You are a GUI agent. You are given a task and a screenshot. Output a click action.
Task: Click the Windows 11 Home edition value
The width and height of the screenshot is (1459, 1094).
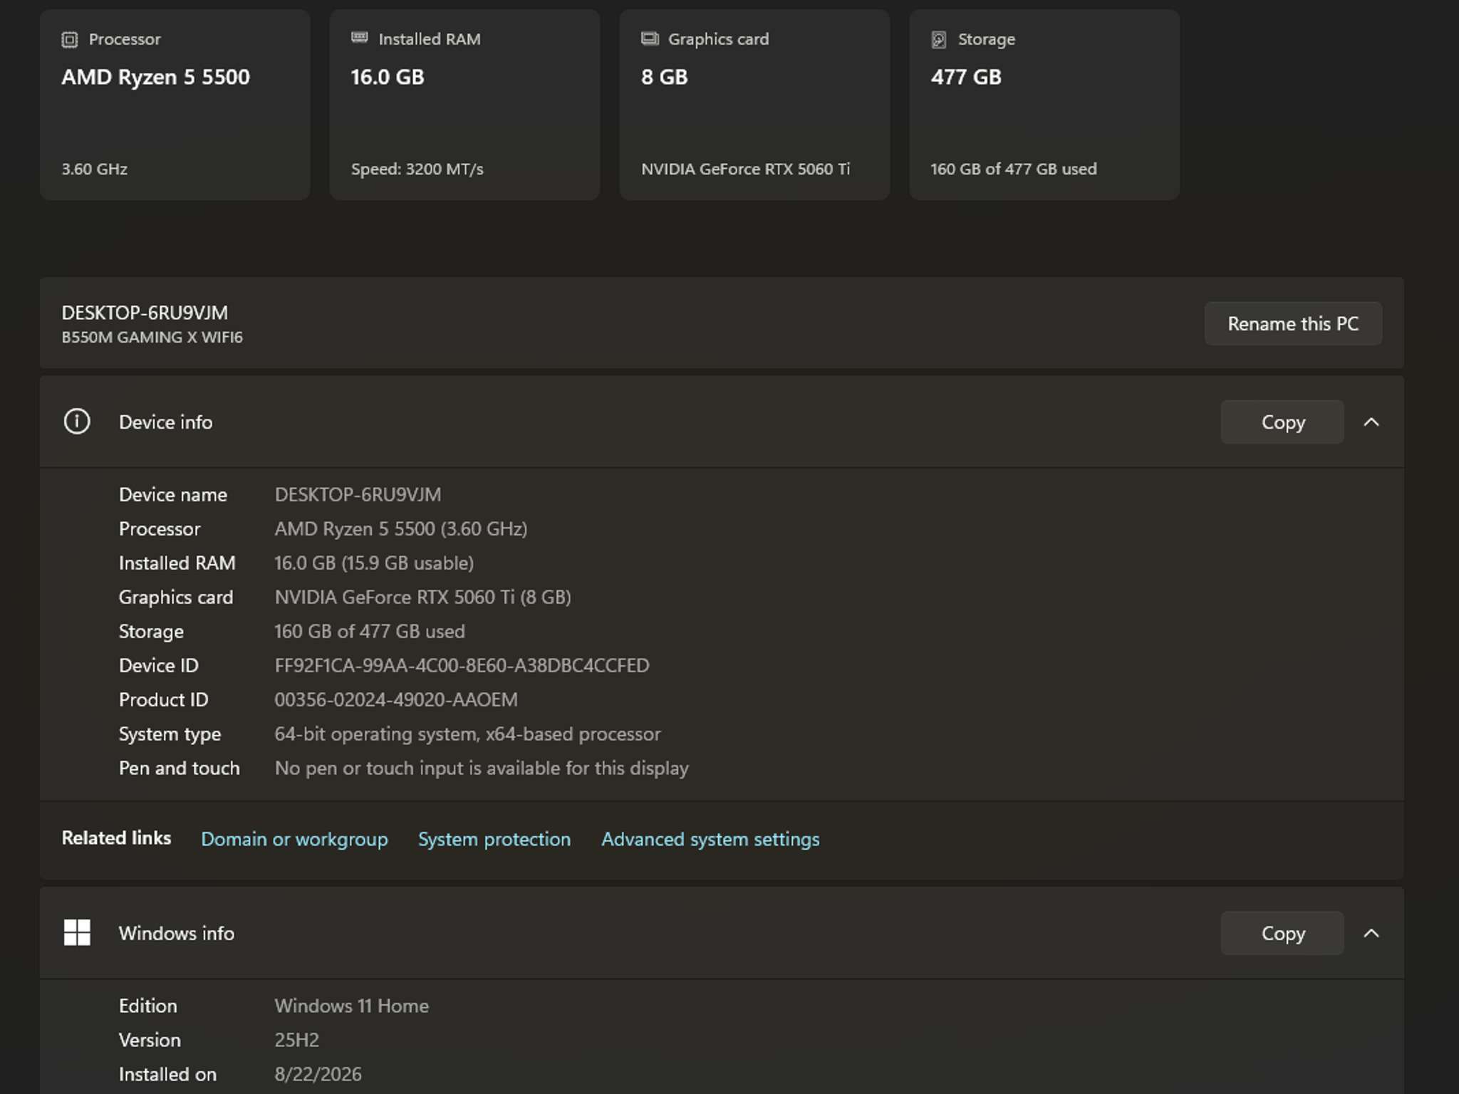point(352,1006)
